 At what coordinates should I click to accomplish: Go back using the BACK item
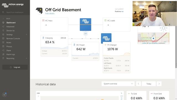tap(8, 19)
